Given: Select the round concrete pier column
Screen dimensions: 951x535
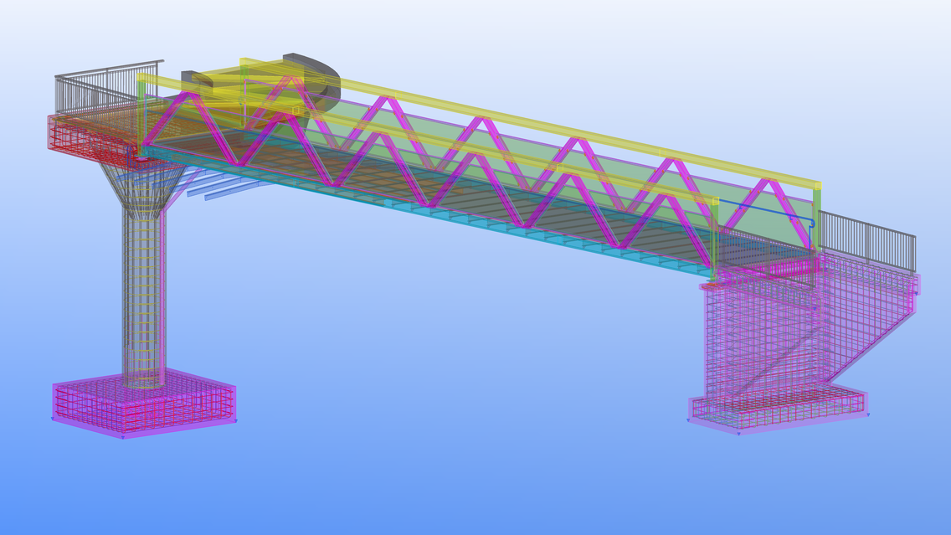Looking at the screenshot, I should [144, 296].
